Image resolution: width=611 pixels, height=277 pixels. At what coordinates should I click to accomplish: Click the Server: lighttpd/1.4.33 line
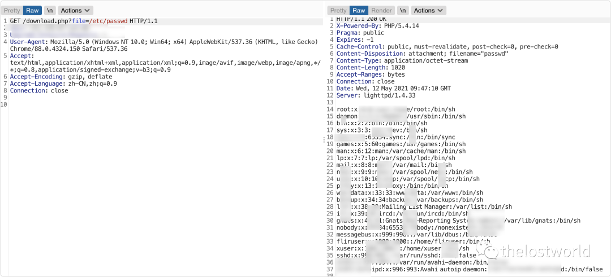(376, 95)
